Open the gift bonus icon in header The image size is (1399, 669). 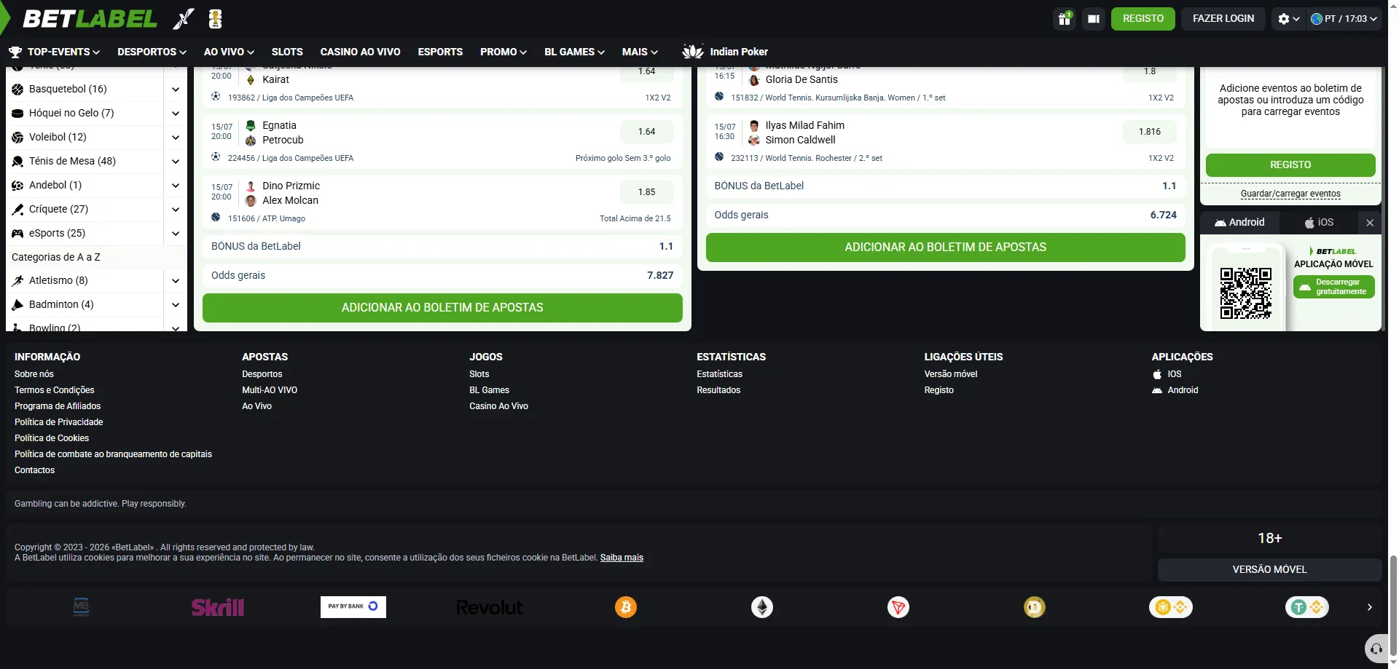point(1065,19)
